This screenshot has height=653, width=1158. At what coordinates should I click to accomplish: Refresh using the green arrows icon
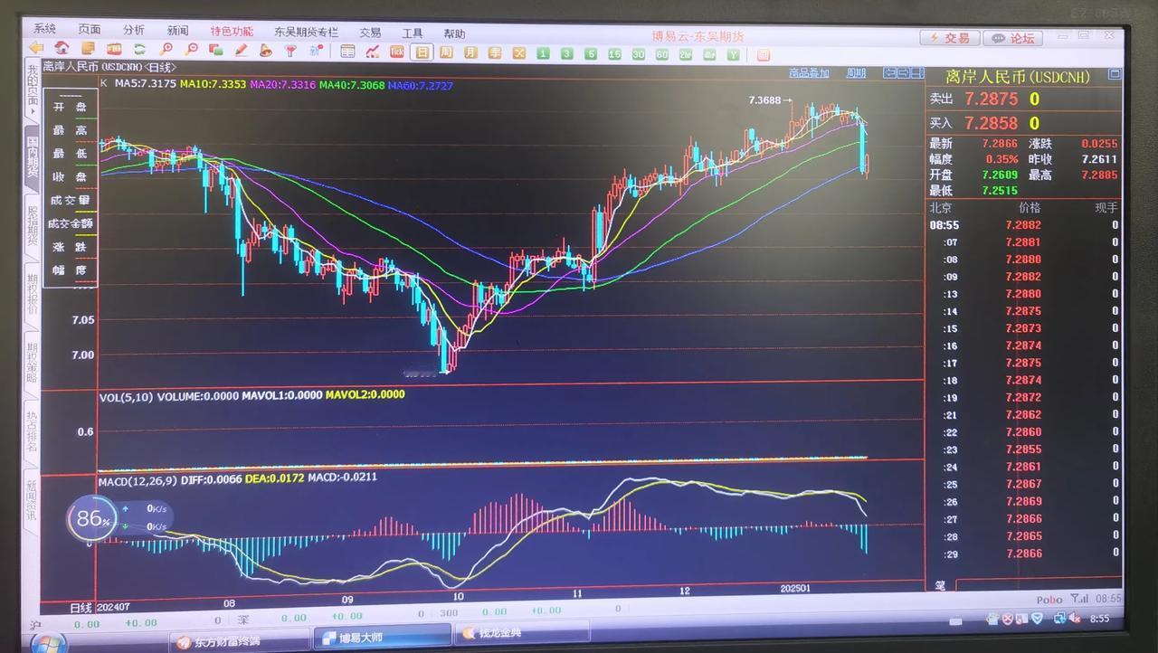[139, 49]
